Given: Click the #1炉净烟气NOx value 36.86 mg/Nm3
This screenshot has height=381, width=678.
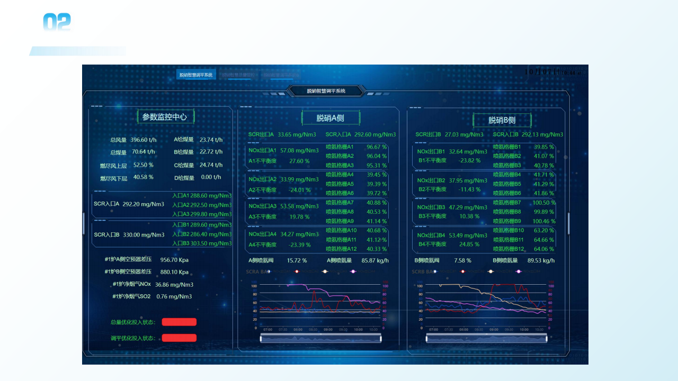Looking at the screenshot, I should point(174,285).
